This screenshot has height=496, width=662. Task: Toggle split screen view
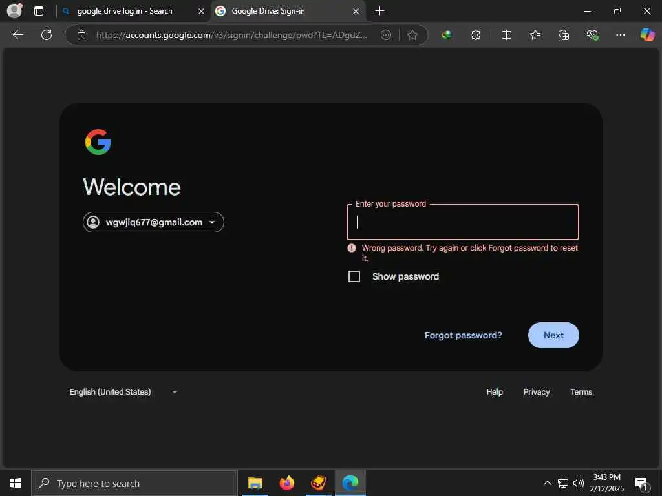506,35
